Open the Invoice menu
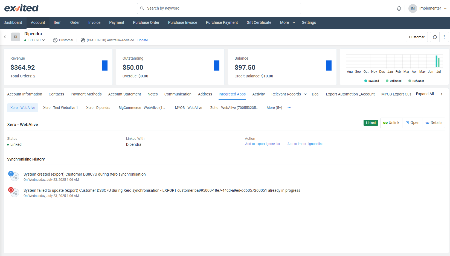The width and height of the screenshot is (450, 256). click(94, 23)
